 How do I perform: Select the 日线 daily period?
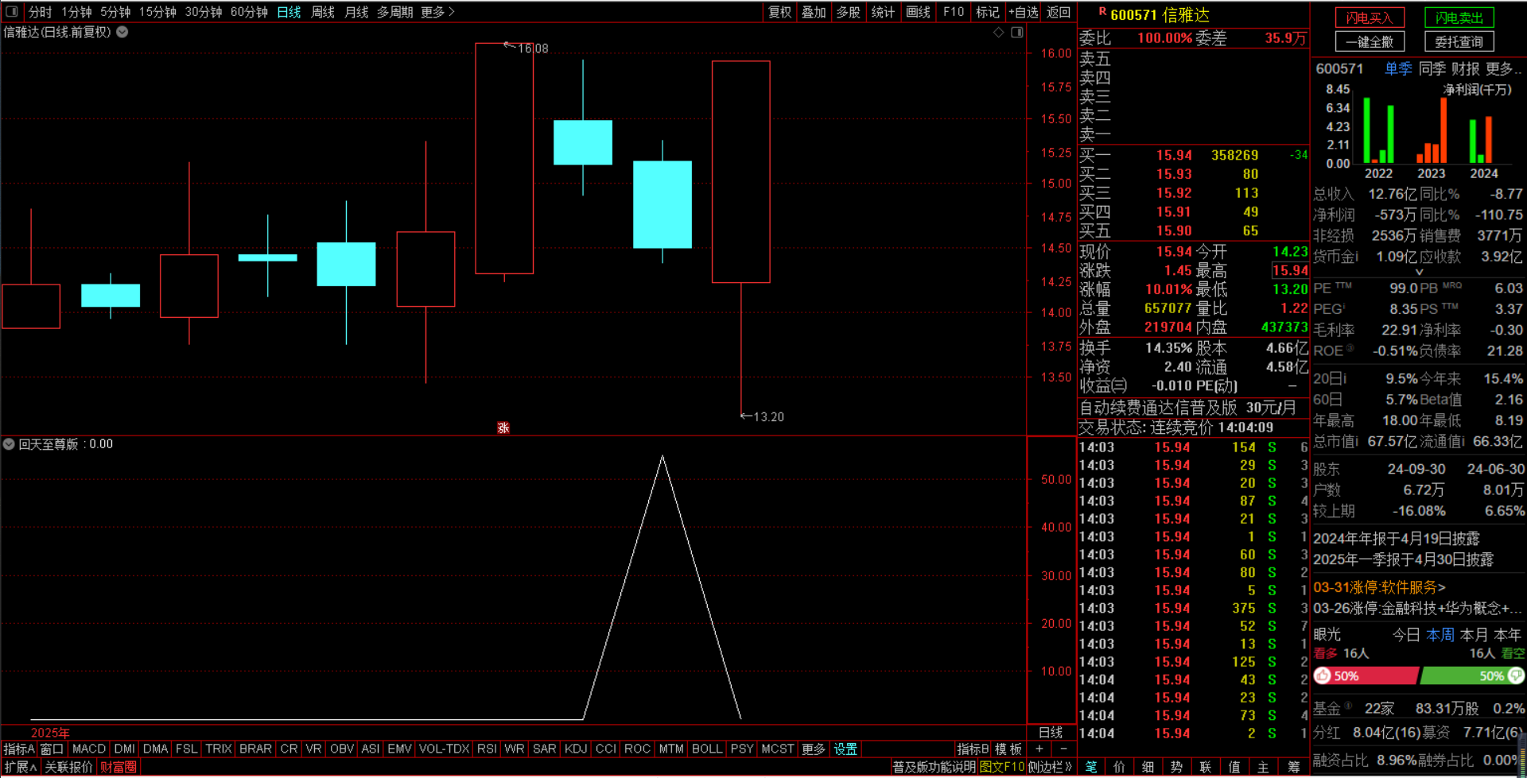pyautogui.click(x=289, y=12)
